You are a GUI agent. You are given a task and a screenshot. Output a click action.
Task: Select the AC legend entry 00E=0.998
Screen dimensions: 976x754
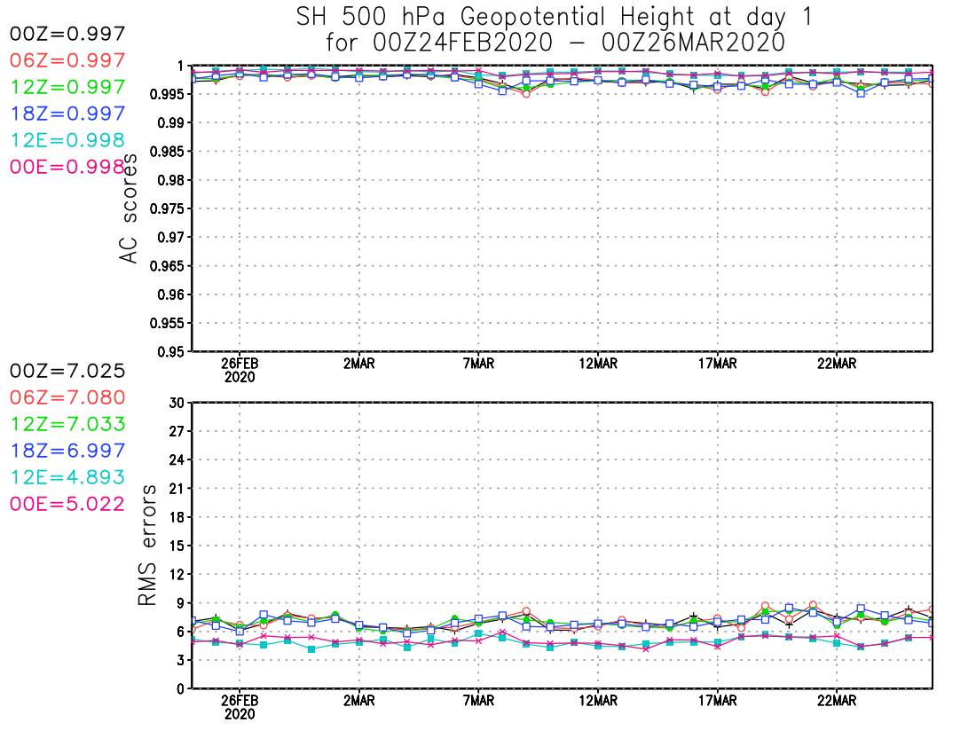pos(67,167)
